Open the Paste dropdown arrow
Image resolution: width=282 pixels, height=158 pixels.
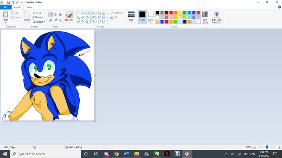5,22
